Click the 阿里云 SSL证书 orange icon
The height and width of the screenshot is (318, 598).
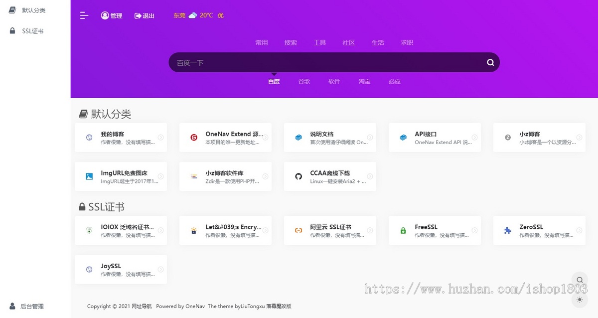299,230
